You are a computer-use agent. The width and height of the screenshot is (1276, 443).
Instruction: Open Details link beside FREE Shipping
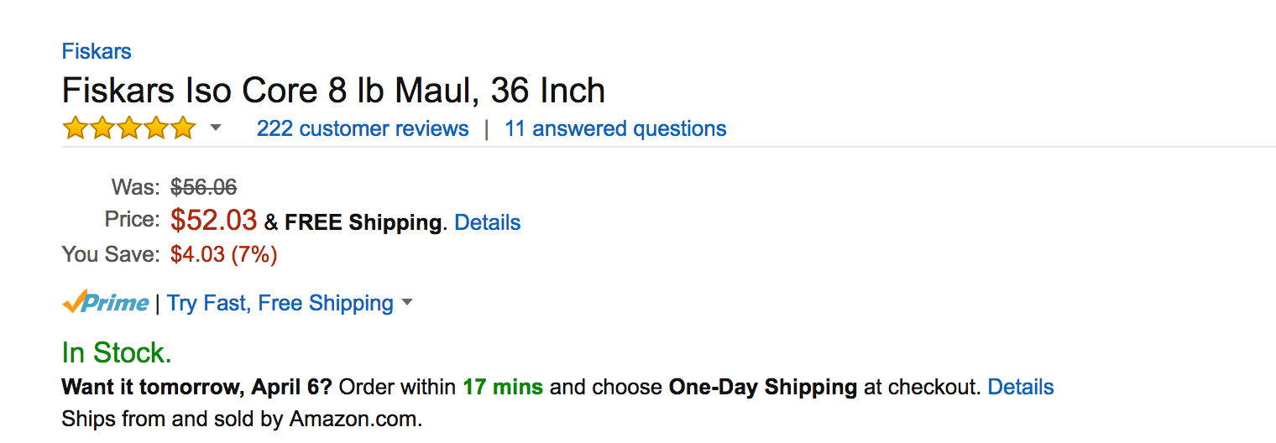(x=487, y=222)
